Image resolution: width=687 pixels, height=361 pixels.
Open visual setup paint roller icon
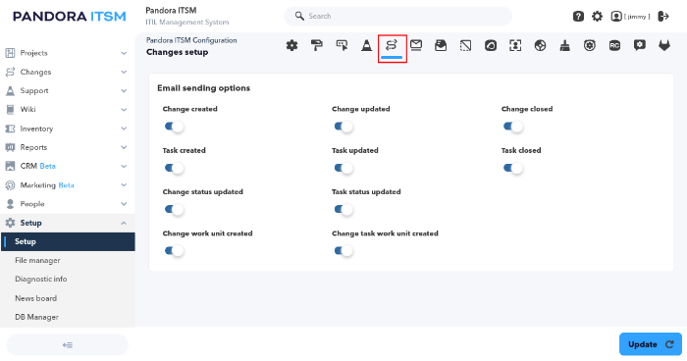pos(316,45)
